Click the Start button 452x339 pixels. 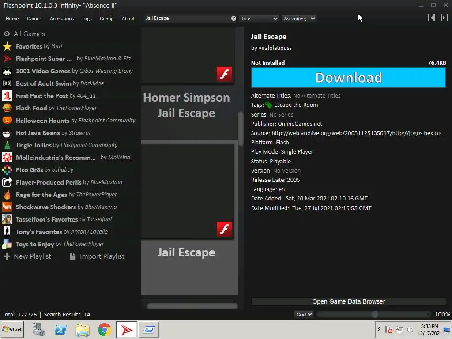(x=12, y=329)
